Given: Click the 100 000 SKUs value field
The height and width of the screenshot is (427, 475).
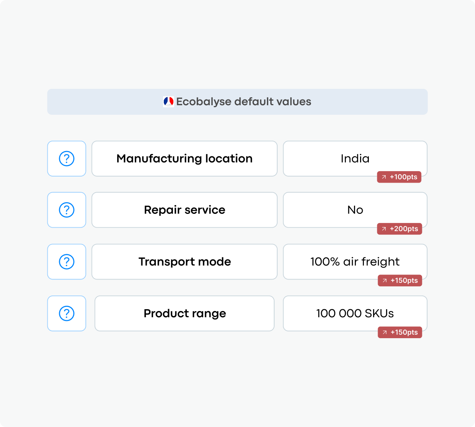Looking at the screenshot, I should (x=355, y=313).
